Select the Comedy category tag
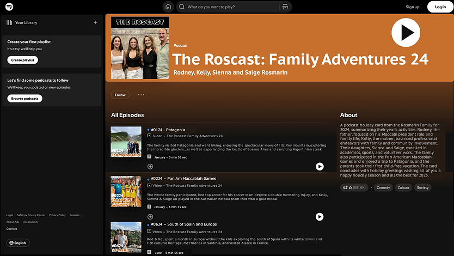Screen dimensions: 454x256 tap(383, 188)
